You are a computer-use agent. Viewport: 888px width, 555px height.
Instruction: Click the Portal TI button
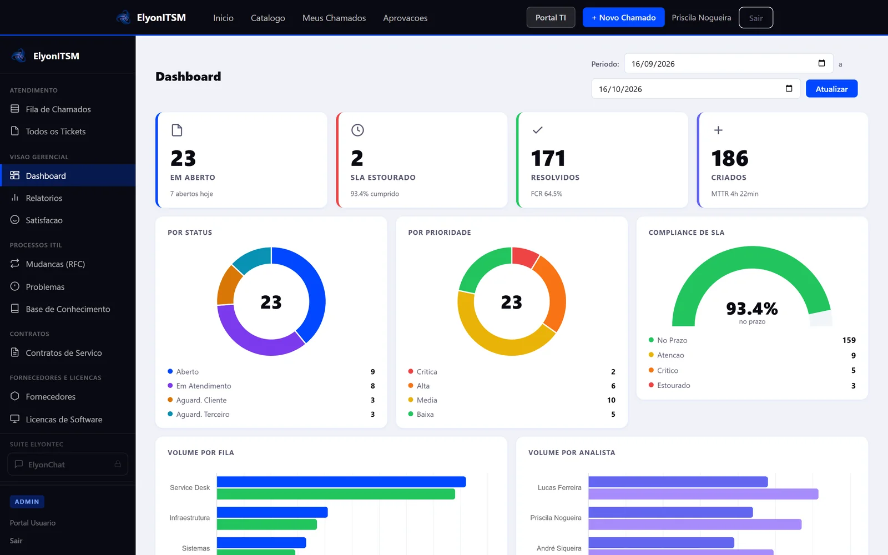point(551,18)
